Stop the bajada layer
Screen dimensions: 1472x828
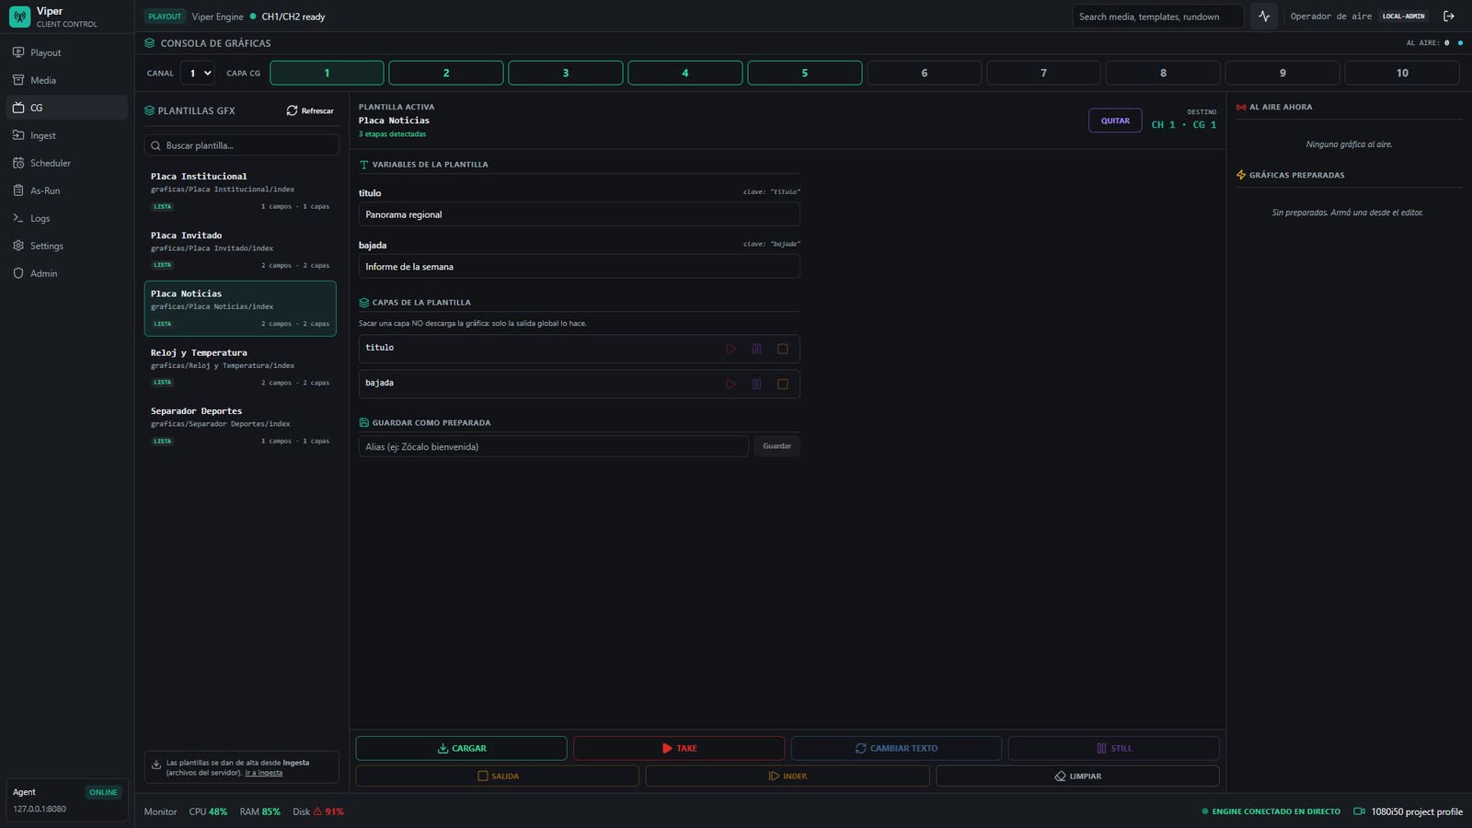[x=783, y=384]
